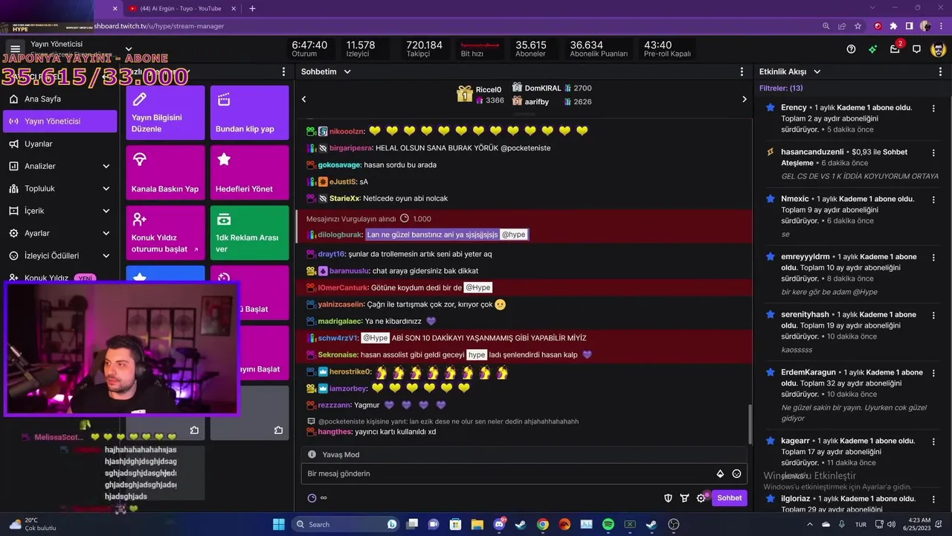The width and height of the screenshot is (952, 536).
Task: Open Chrome three-dot menu
Action: (940, 26)
